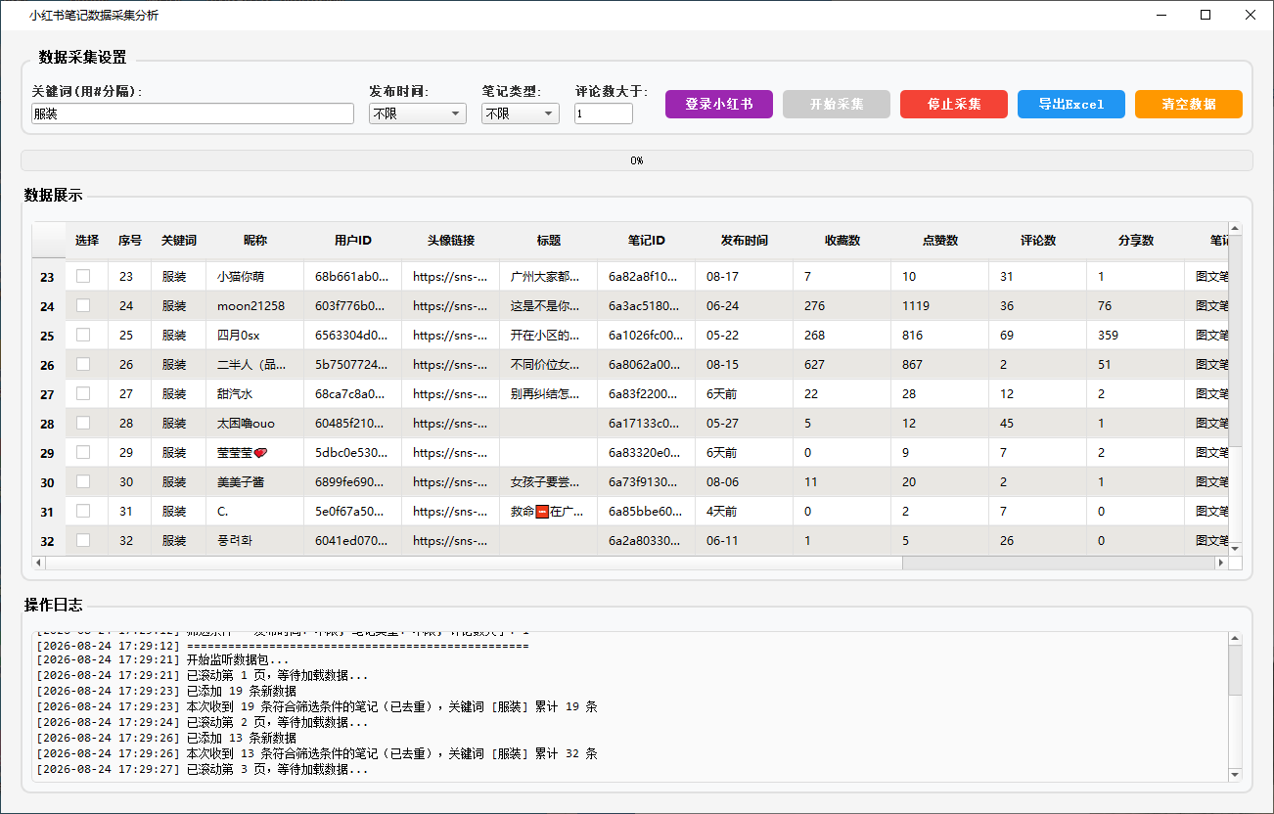This screenshot has width=1274, height=814.
Task: Tick the checkbox for moon21258 row
Action: click(x=83, y=305)
